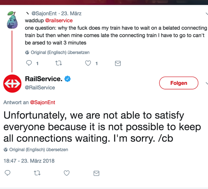The width and height of the screenshot is (208, 189).
Task: Open the @SajonEnt link after Antwort an
Action: 43,102
